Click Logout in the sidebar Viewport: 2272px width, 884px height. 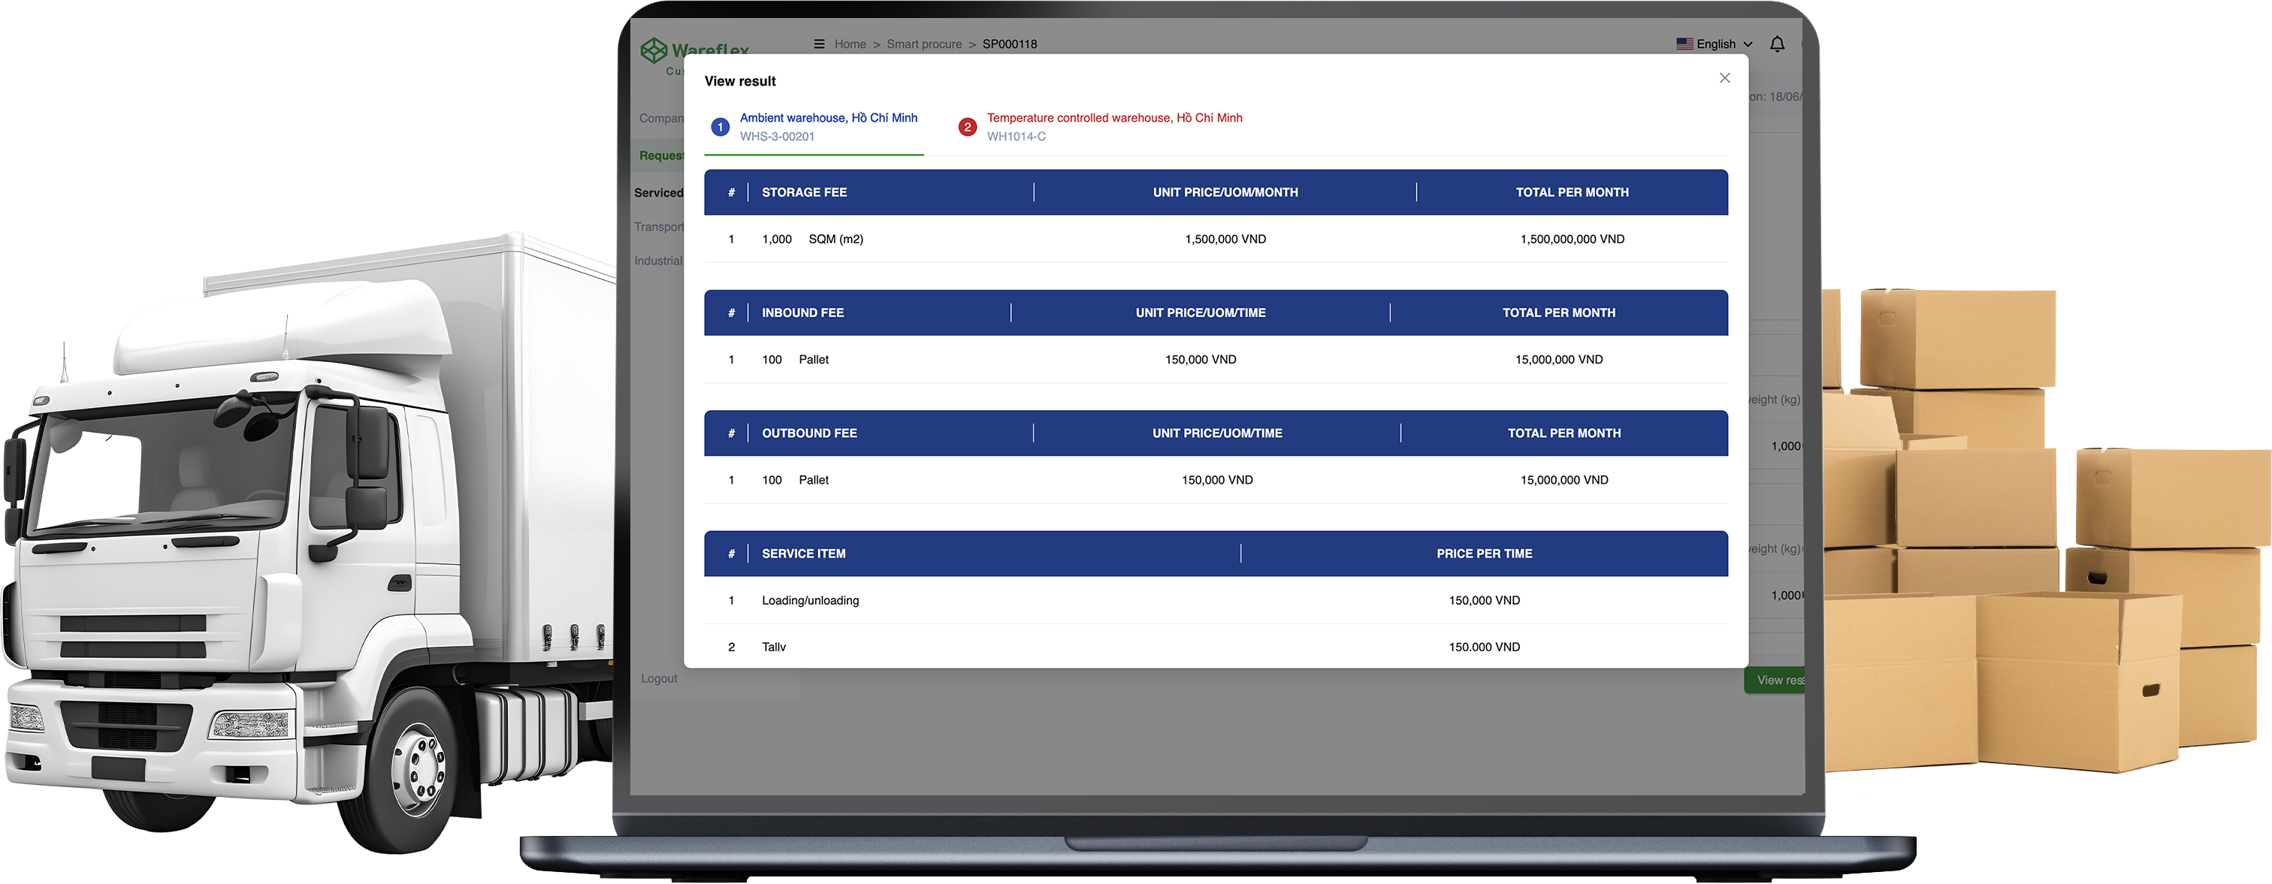pyautogui.click(x=659, y=679)
